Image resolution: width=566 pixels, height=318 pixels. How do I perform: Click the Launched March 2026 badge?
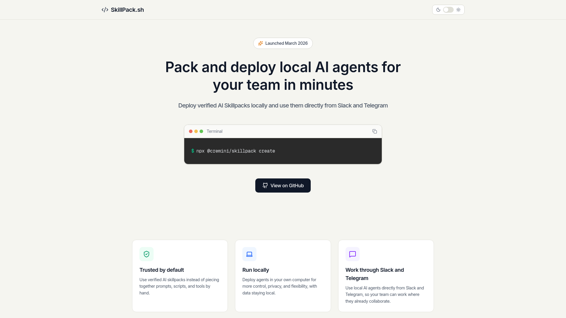tap(283, 43)
